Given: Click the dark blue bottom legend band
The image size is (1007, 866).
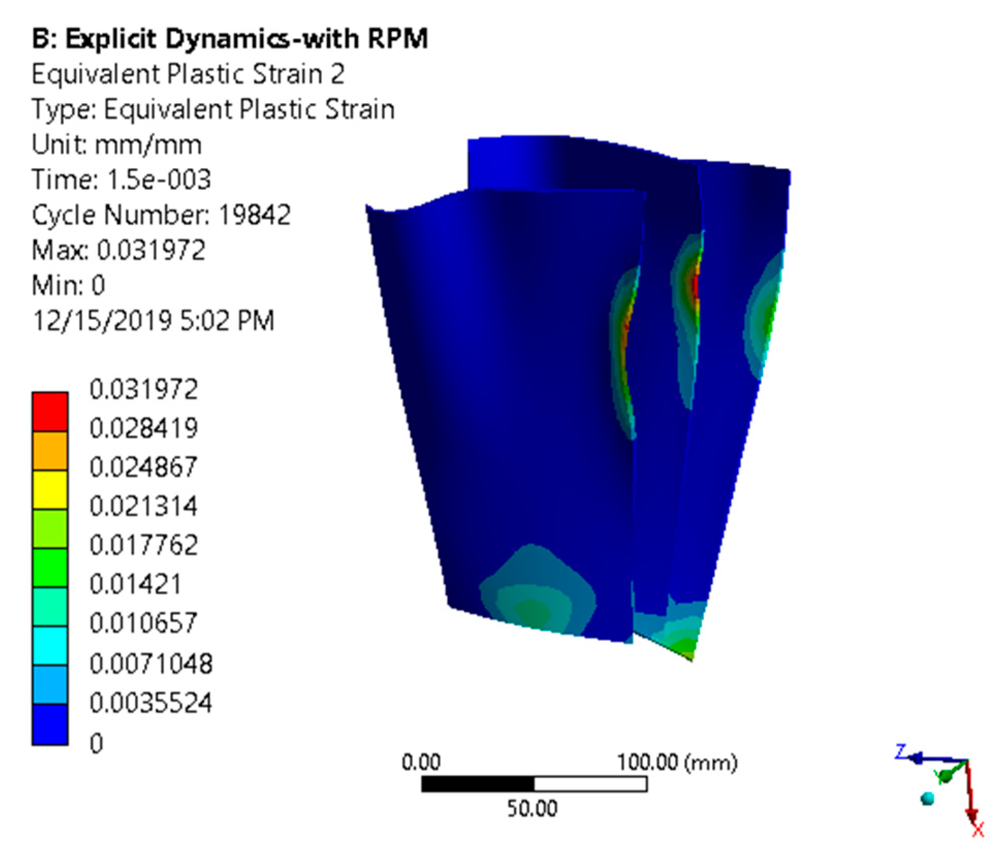Looking at the screenshot, I should tap(50, 725).
